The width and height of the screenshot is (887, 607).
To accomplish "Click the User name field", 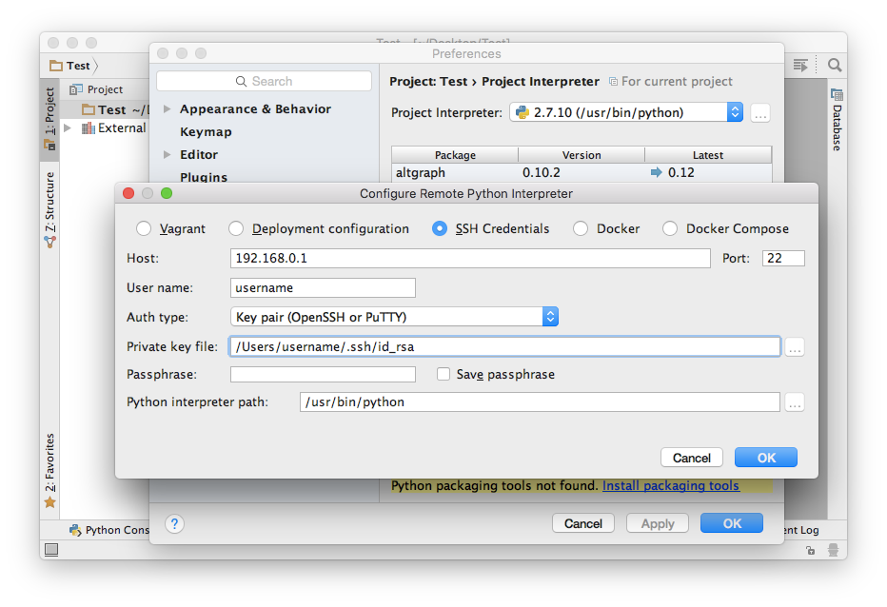I will click(x=323, y=288).
